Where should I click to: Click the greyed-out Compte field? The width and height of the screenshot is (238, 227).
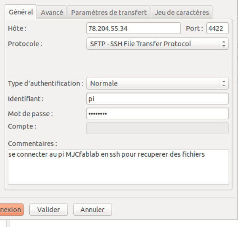click(x=157, y=128)
